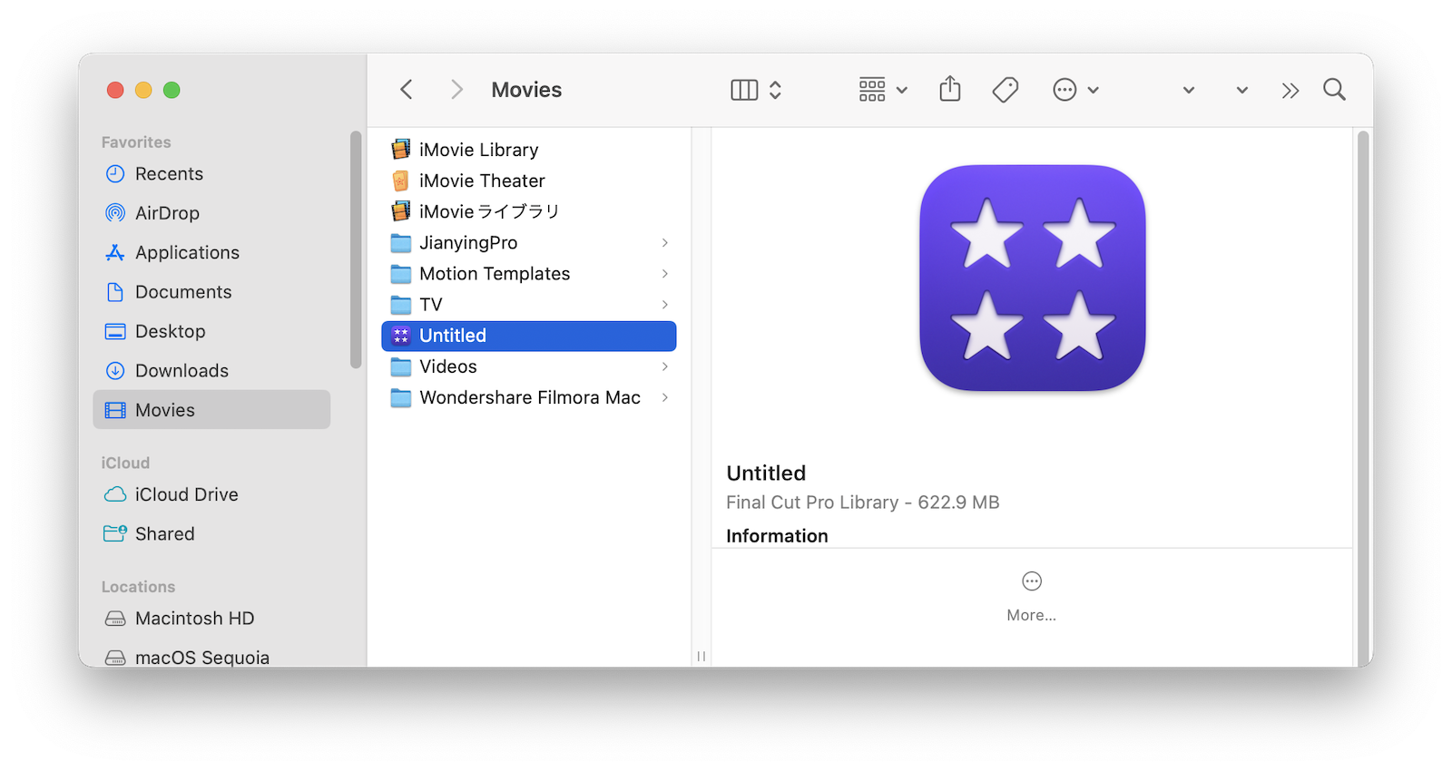The image size is (1452, 771).
Task: Select the Untitled Final Cut library row
Action: 529,336
